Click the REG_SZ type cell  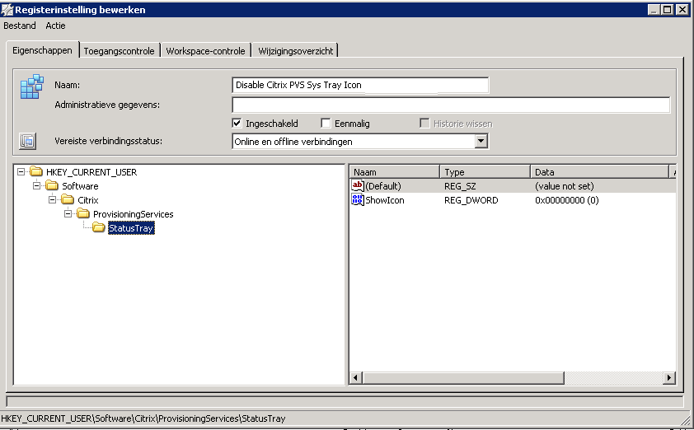(460, 186)
